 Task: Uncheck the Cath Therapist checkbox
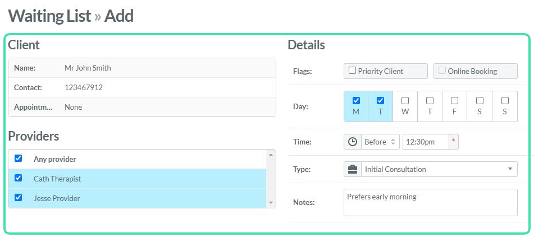(x=19, y=178)
